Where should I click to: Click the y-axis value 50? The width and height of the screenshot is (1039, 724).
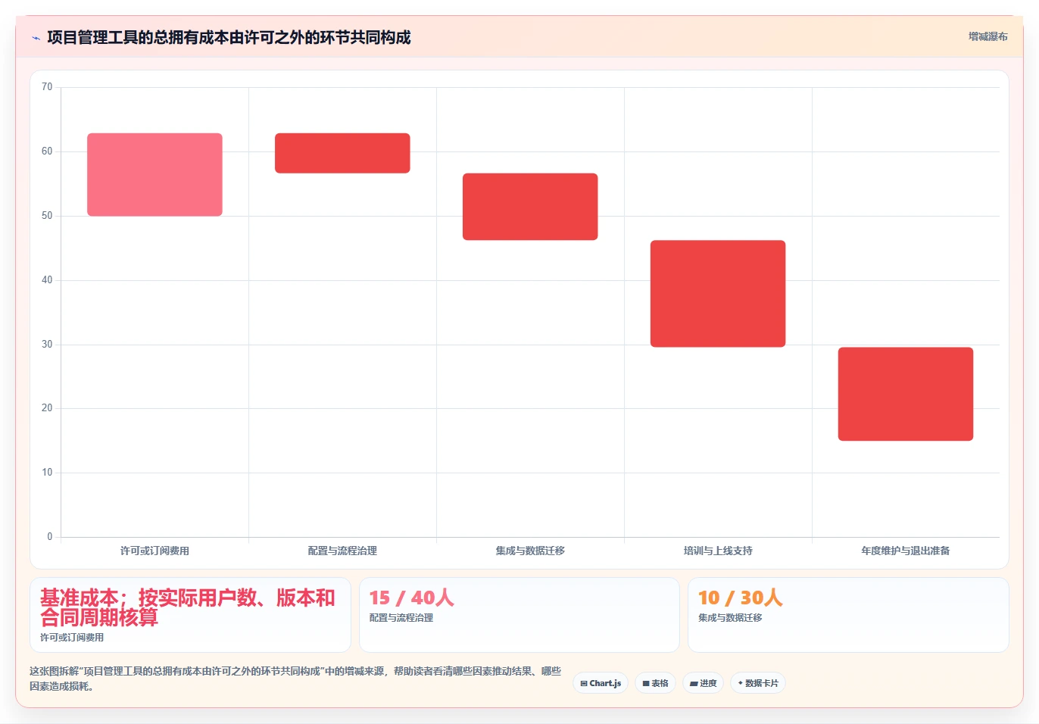coord(47,216)
